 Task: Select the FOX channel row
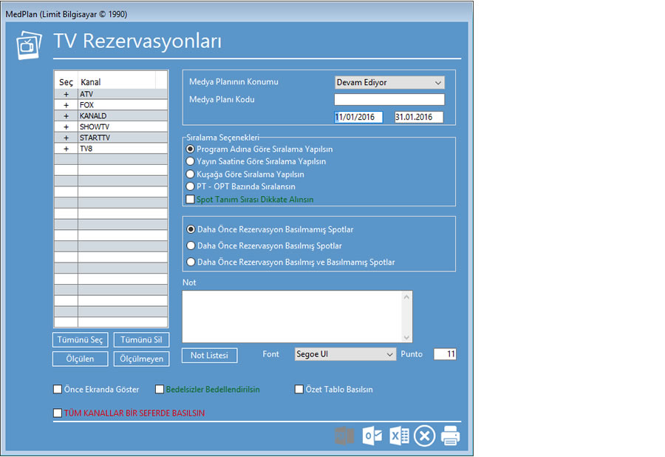(122, 106)
